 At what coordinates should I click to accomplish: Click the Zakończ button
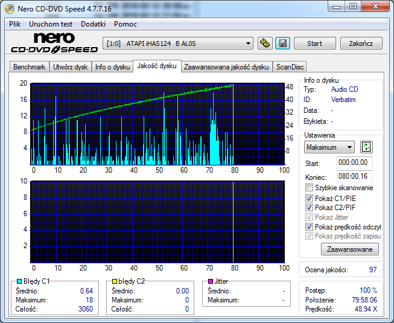pos(361,43)
